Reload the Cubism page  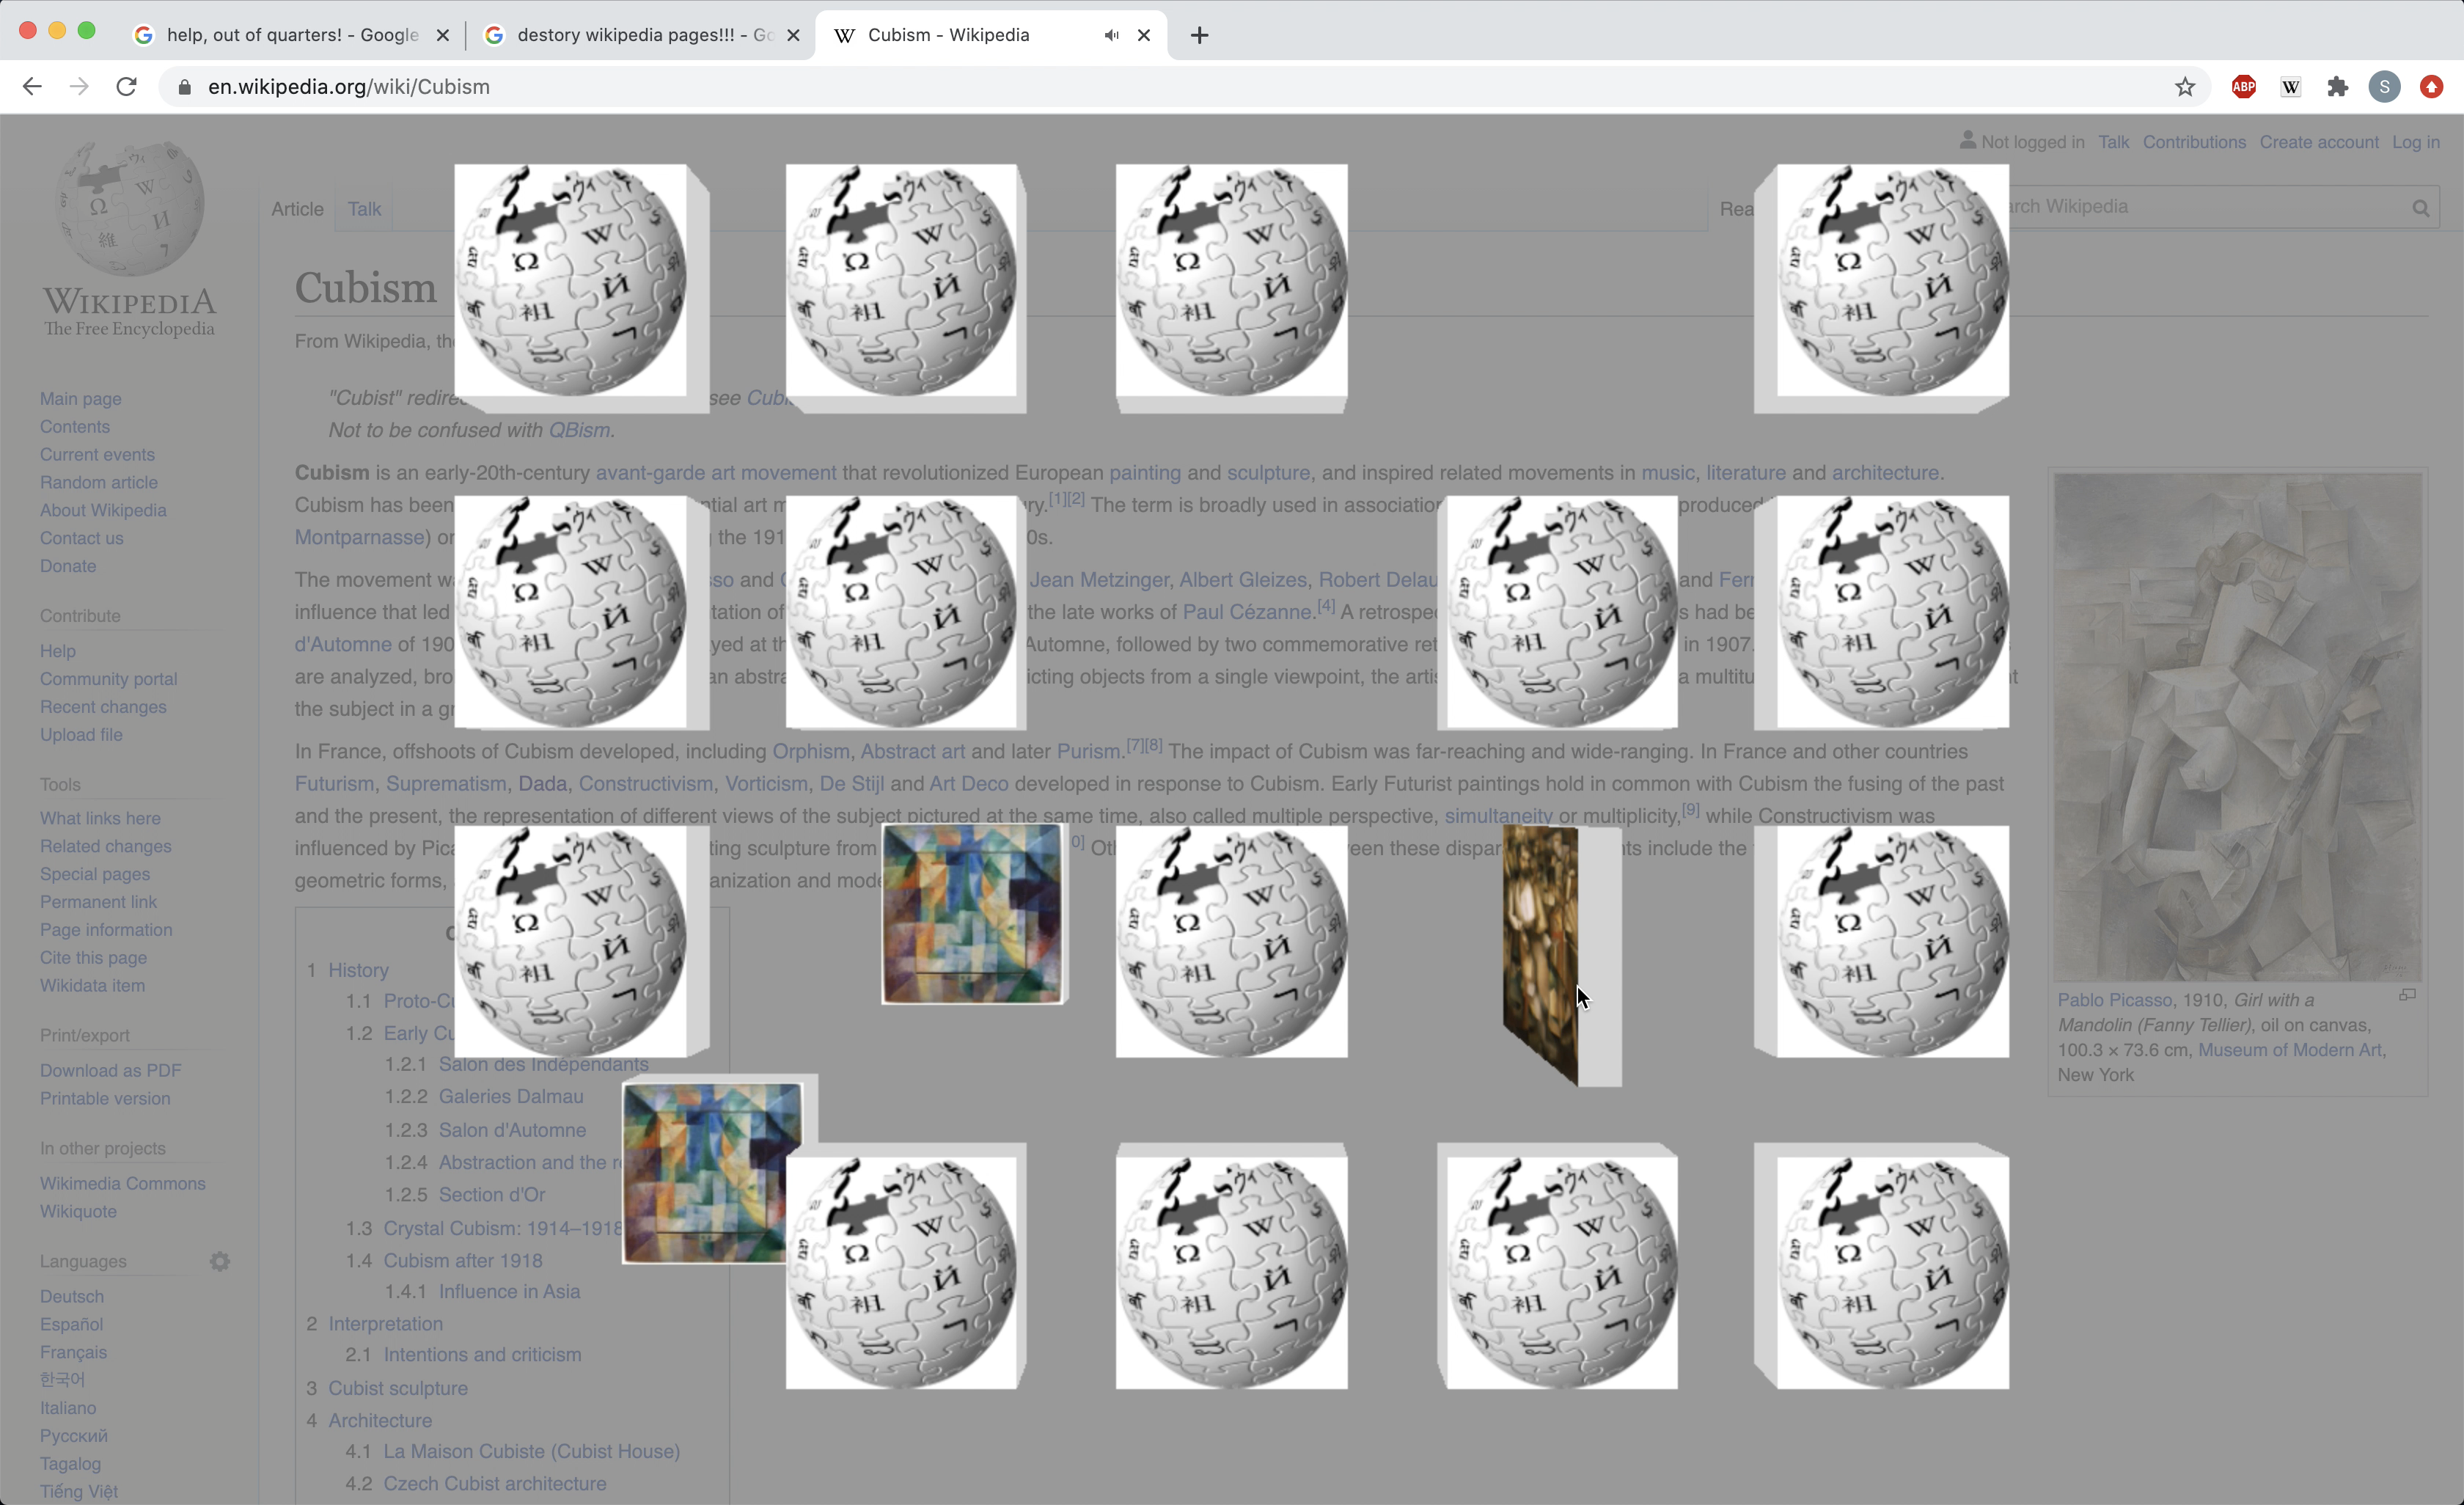pos(126,87)
